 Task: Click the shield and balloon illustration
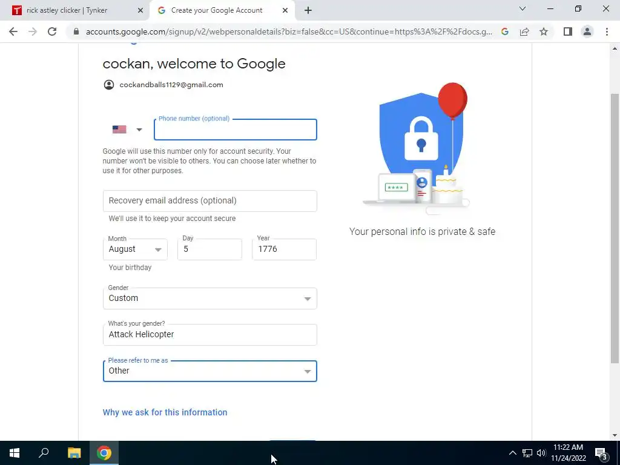[x=417, y=149]
